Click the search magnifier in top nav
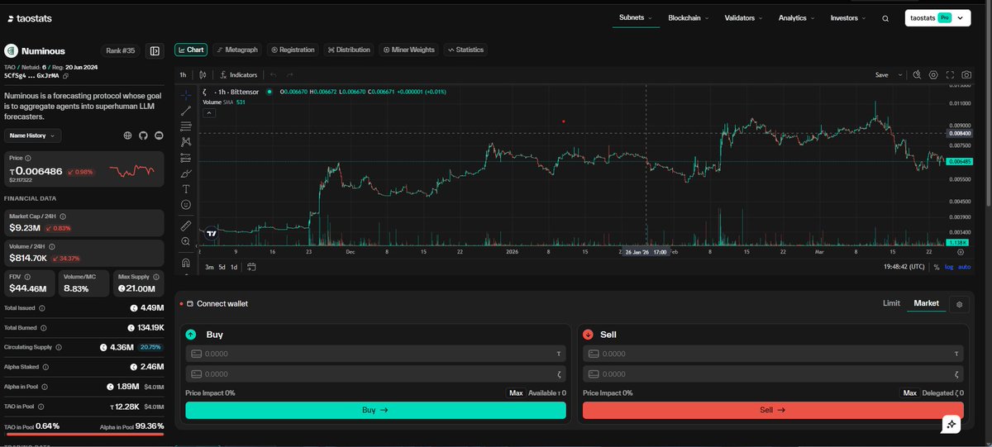 (x=885, y=18)
